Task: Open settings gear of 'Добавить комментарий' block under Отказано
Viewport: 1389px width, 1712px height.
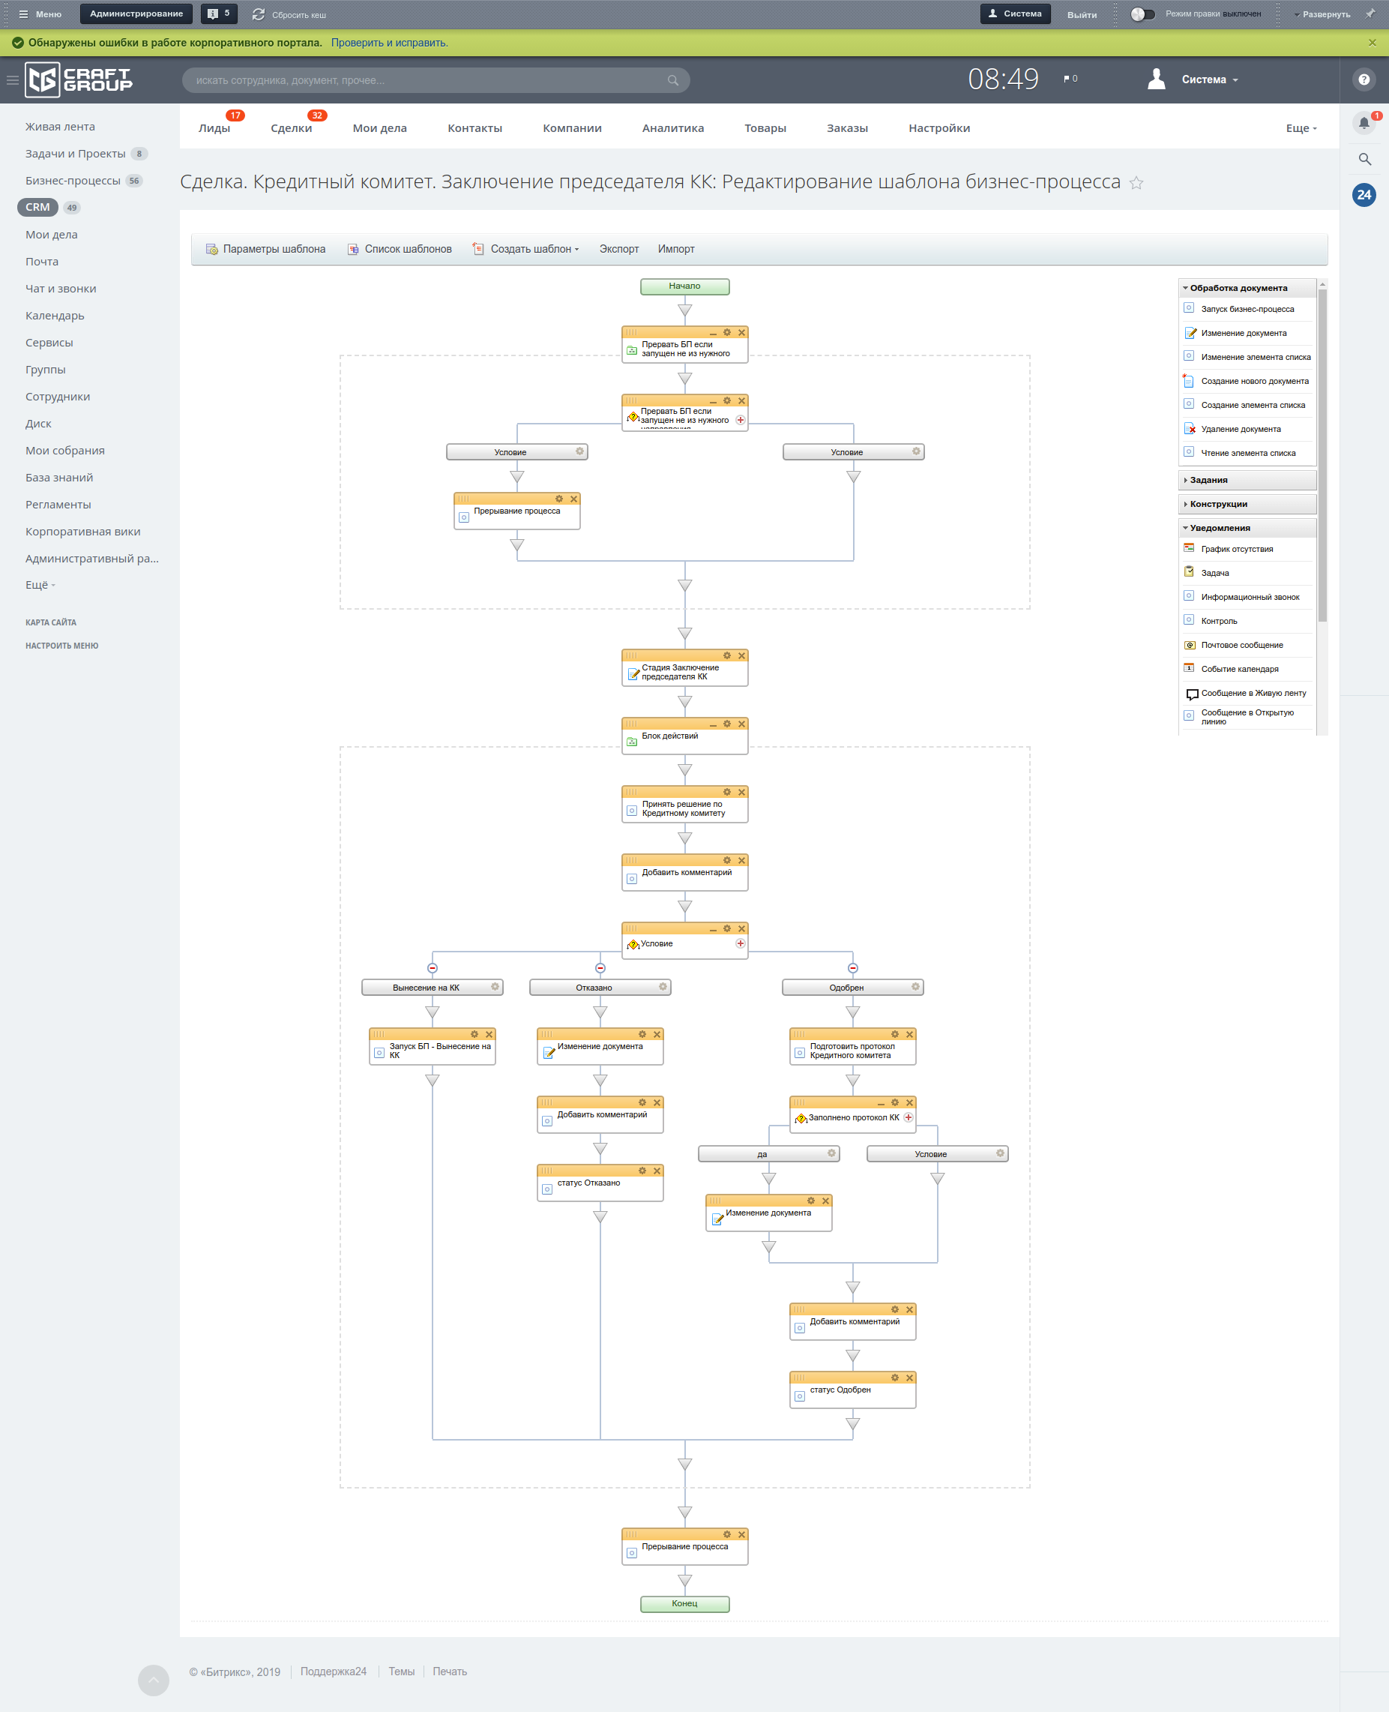Action: [x=642, y=1102]
